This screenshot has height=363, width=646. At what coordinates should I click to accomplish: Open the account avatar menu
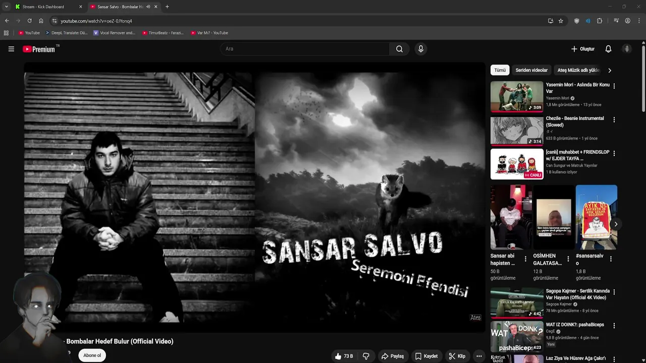point(627,49)
